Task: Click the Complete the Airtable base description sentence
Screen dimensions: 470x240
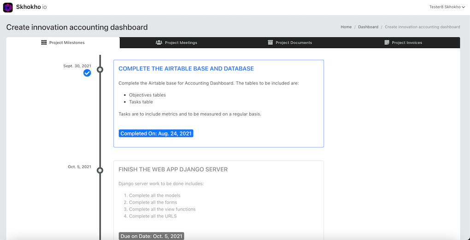Action: (209, 83)
